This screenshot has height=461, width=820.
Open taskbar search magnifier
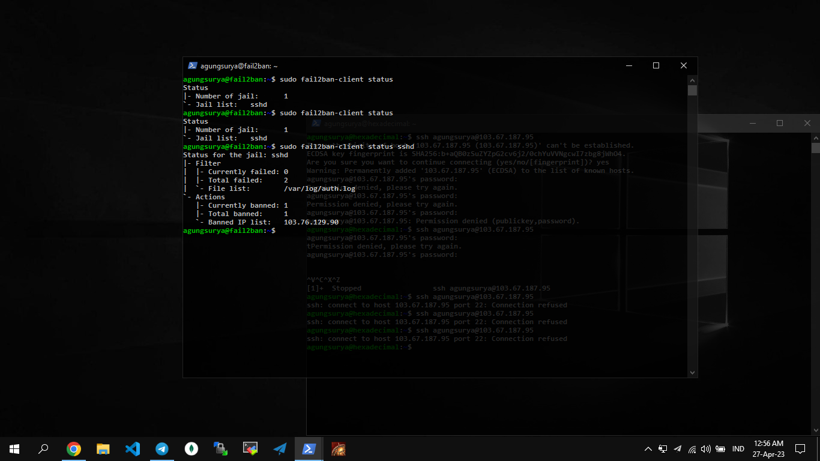click(43, 448)
